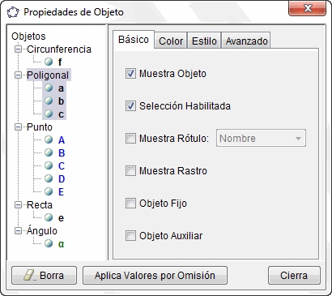Click the sphere icon next to segment a
Screen dimensions: 332x296
[49, 88]
